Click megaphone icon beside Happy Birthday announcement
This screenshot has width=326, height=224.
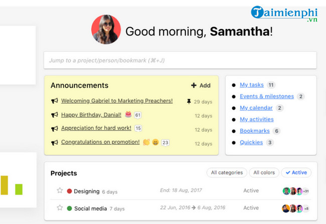[55, 115]
